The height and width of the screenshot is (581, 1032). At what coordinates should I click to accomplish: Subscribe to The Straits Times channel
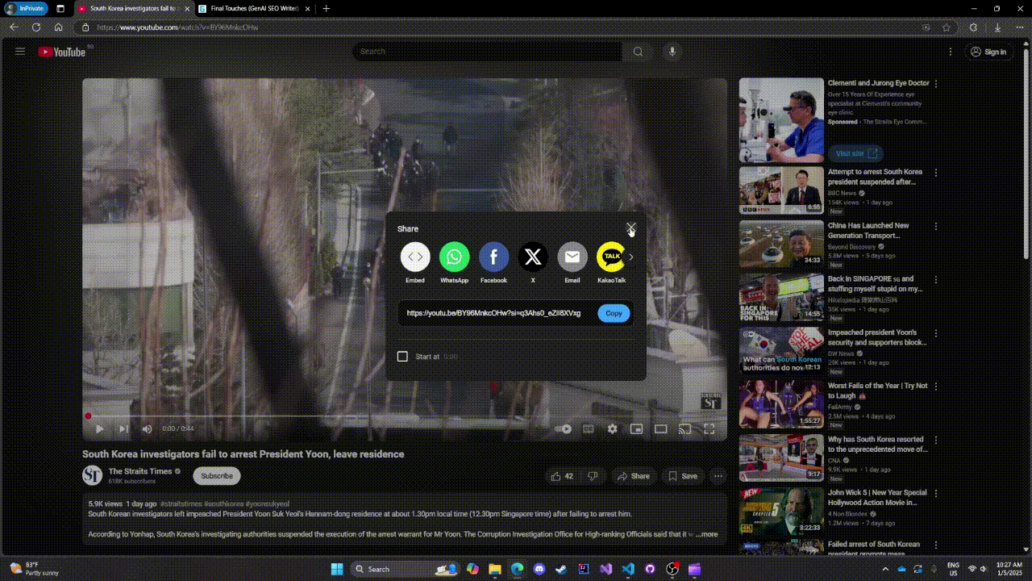(216, 475)
